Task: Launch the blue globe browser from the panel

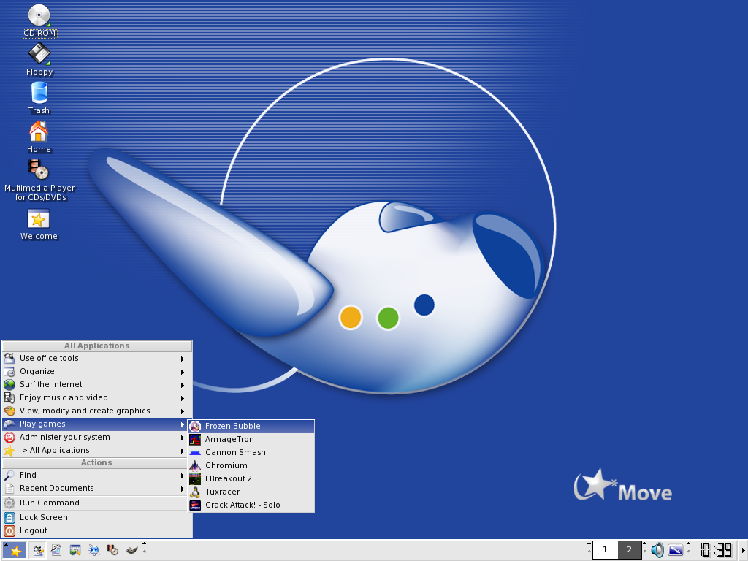Action: [x=94, y=551]
